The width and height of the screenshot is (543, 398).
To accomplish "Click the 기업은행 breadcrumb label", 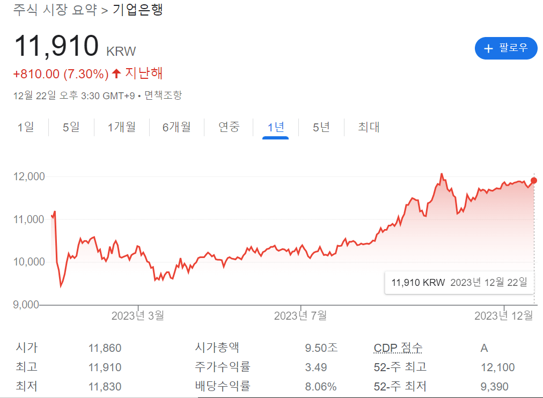I will point(138,10).
